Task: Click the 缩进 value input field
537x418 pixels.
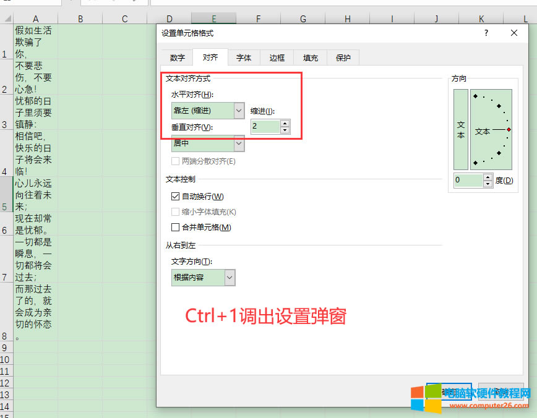Action: 265,127
